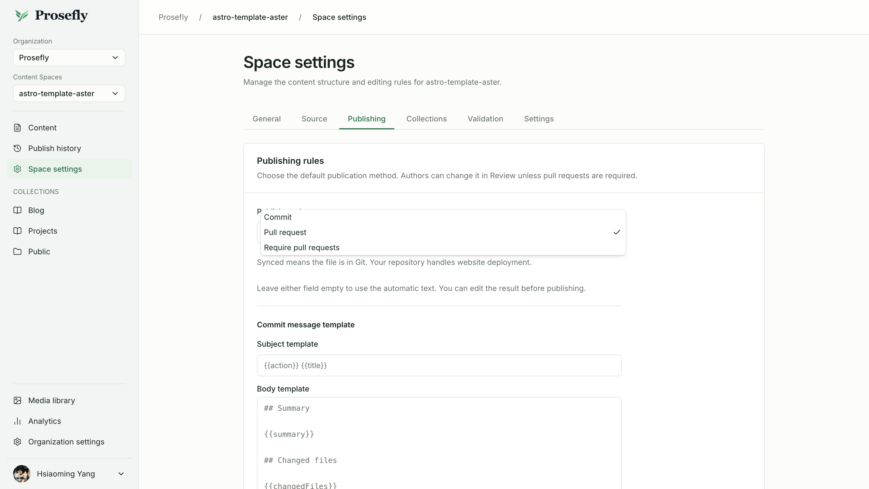869x489 pixels.
Task: Open Media library from the sidebar
Action: [69, 401]
